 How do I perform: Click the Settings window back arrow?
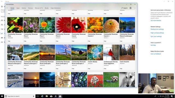(x=2, y=1)
